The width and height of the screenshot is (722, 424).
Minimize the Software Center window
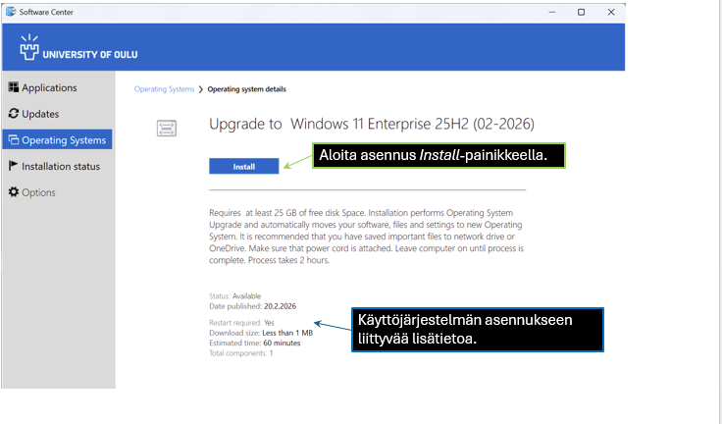pos(552,12)
